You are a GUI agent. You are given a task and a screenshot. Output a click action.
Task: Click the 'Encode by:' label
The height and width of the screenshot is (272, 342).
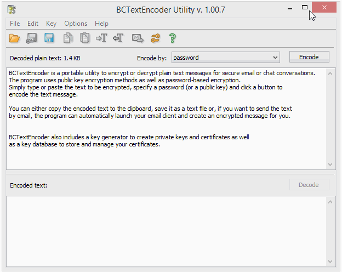(x=152, y=58)
